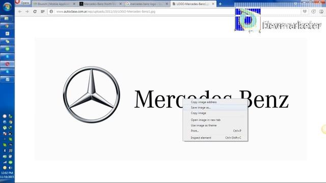Image resolution: width=326 pixels, height=183 pixels.
Task: Close the mercedes benz logo Google tab
Action: pos(167,4)
